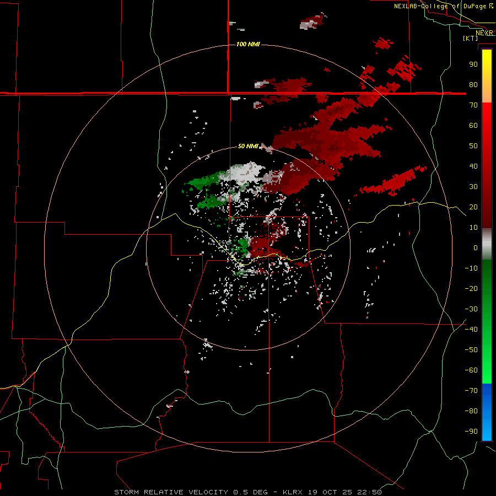Click the -90 value on the velocity scale
The image size is (496, 496).
(x=471, y=432)
